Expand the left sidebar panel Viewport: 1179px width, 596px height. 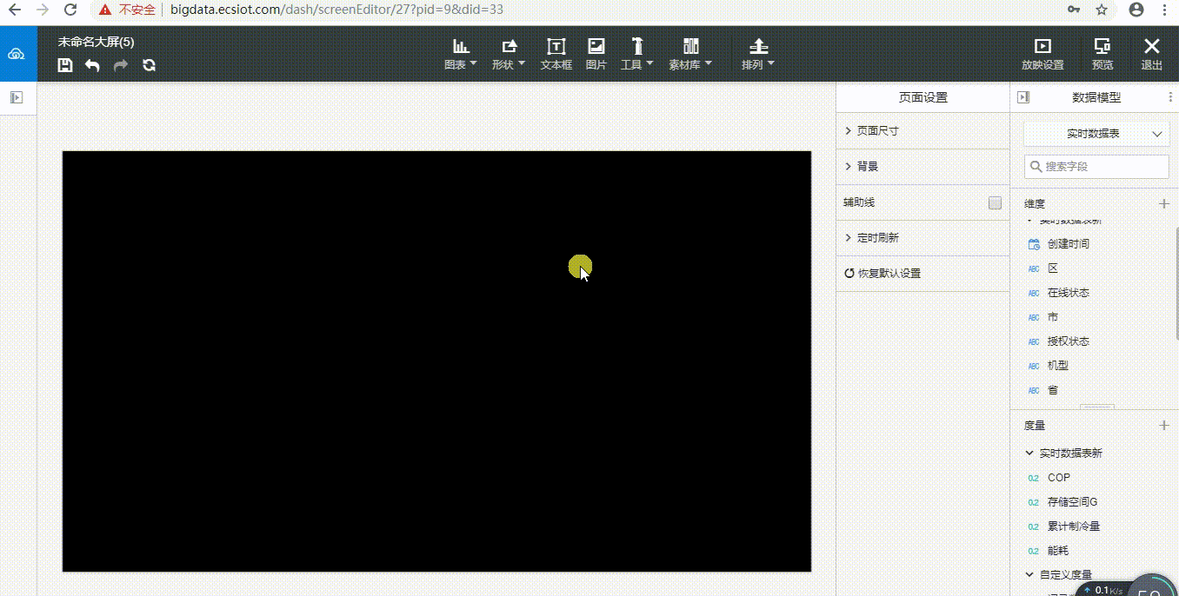17,98
